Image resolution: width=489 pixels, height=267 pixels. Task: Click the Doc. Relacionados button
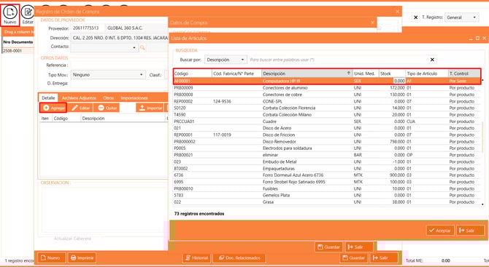pyautogui.click(x=239, y=258)
